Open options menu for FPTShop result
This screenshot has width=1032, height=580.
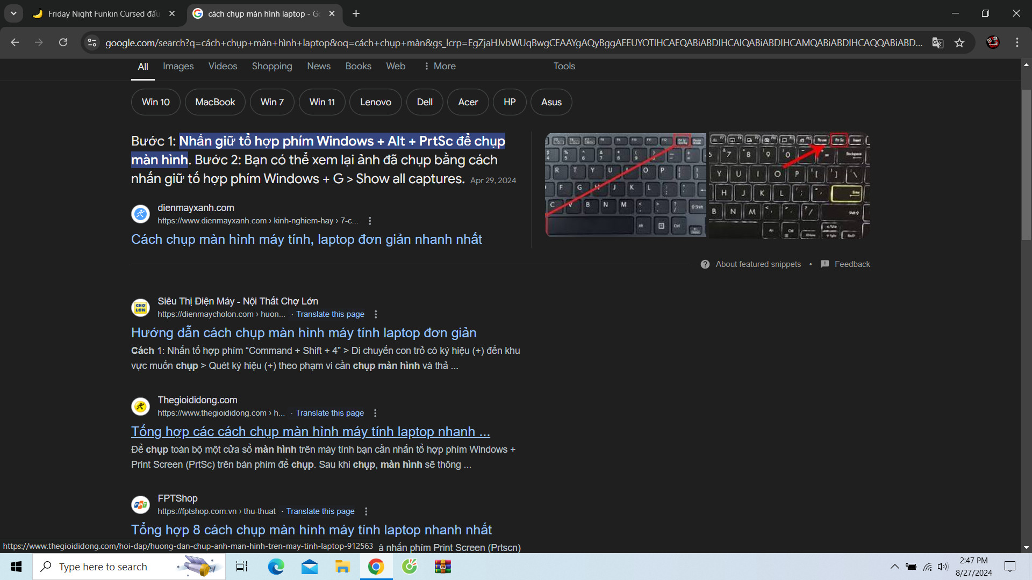[x=366, y=511]
